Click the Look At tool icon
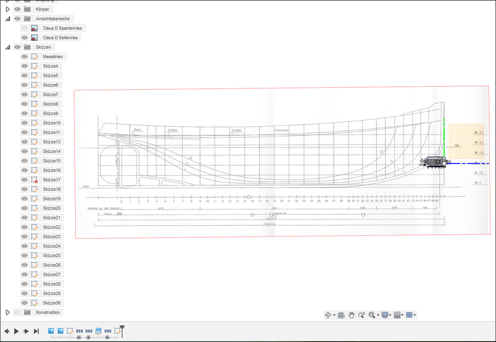Screen dimensions: 496x342 coord(341,315)
